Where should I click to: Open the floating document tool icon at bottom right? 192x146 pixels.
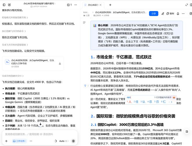(x=187, y=131)
